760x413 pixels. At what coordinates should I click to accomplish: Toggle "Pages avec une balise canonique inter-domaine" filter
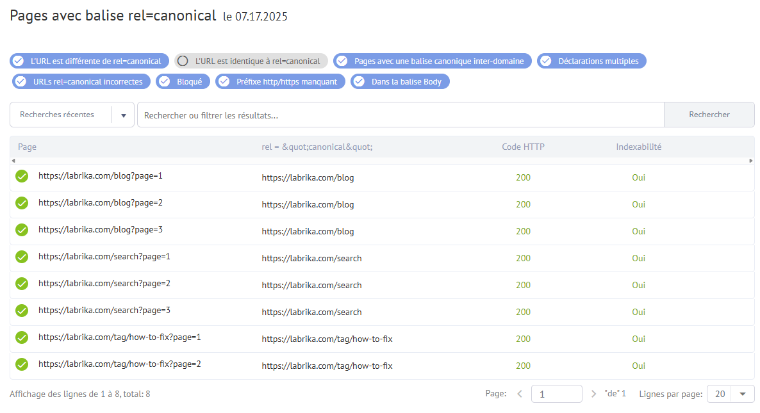click(433, 61)
